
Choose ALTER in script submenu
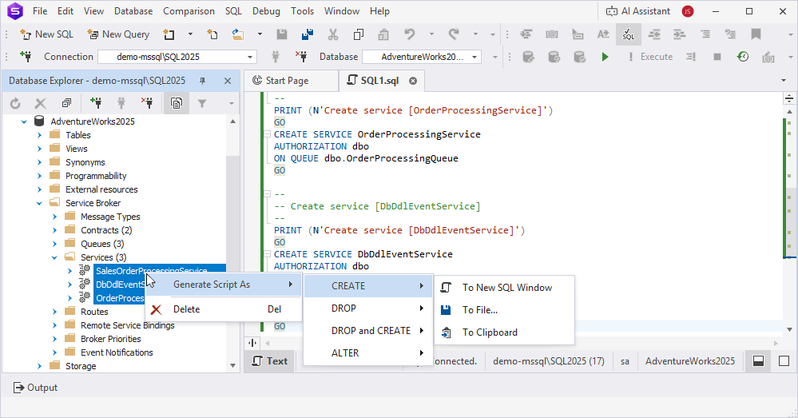pyautogui.click(x=368, y=353)
